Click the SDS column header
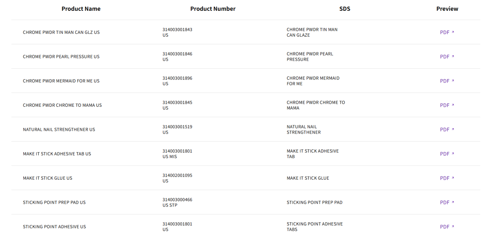This screenshot has height=235, width=503. 345,9
